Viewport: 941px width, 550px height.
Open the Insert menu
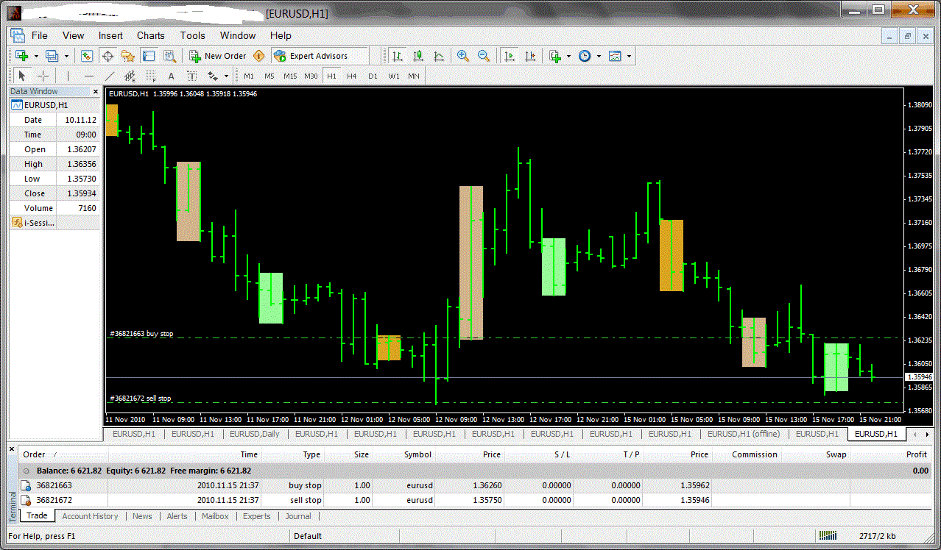pos(110,35)
